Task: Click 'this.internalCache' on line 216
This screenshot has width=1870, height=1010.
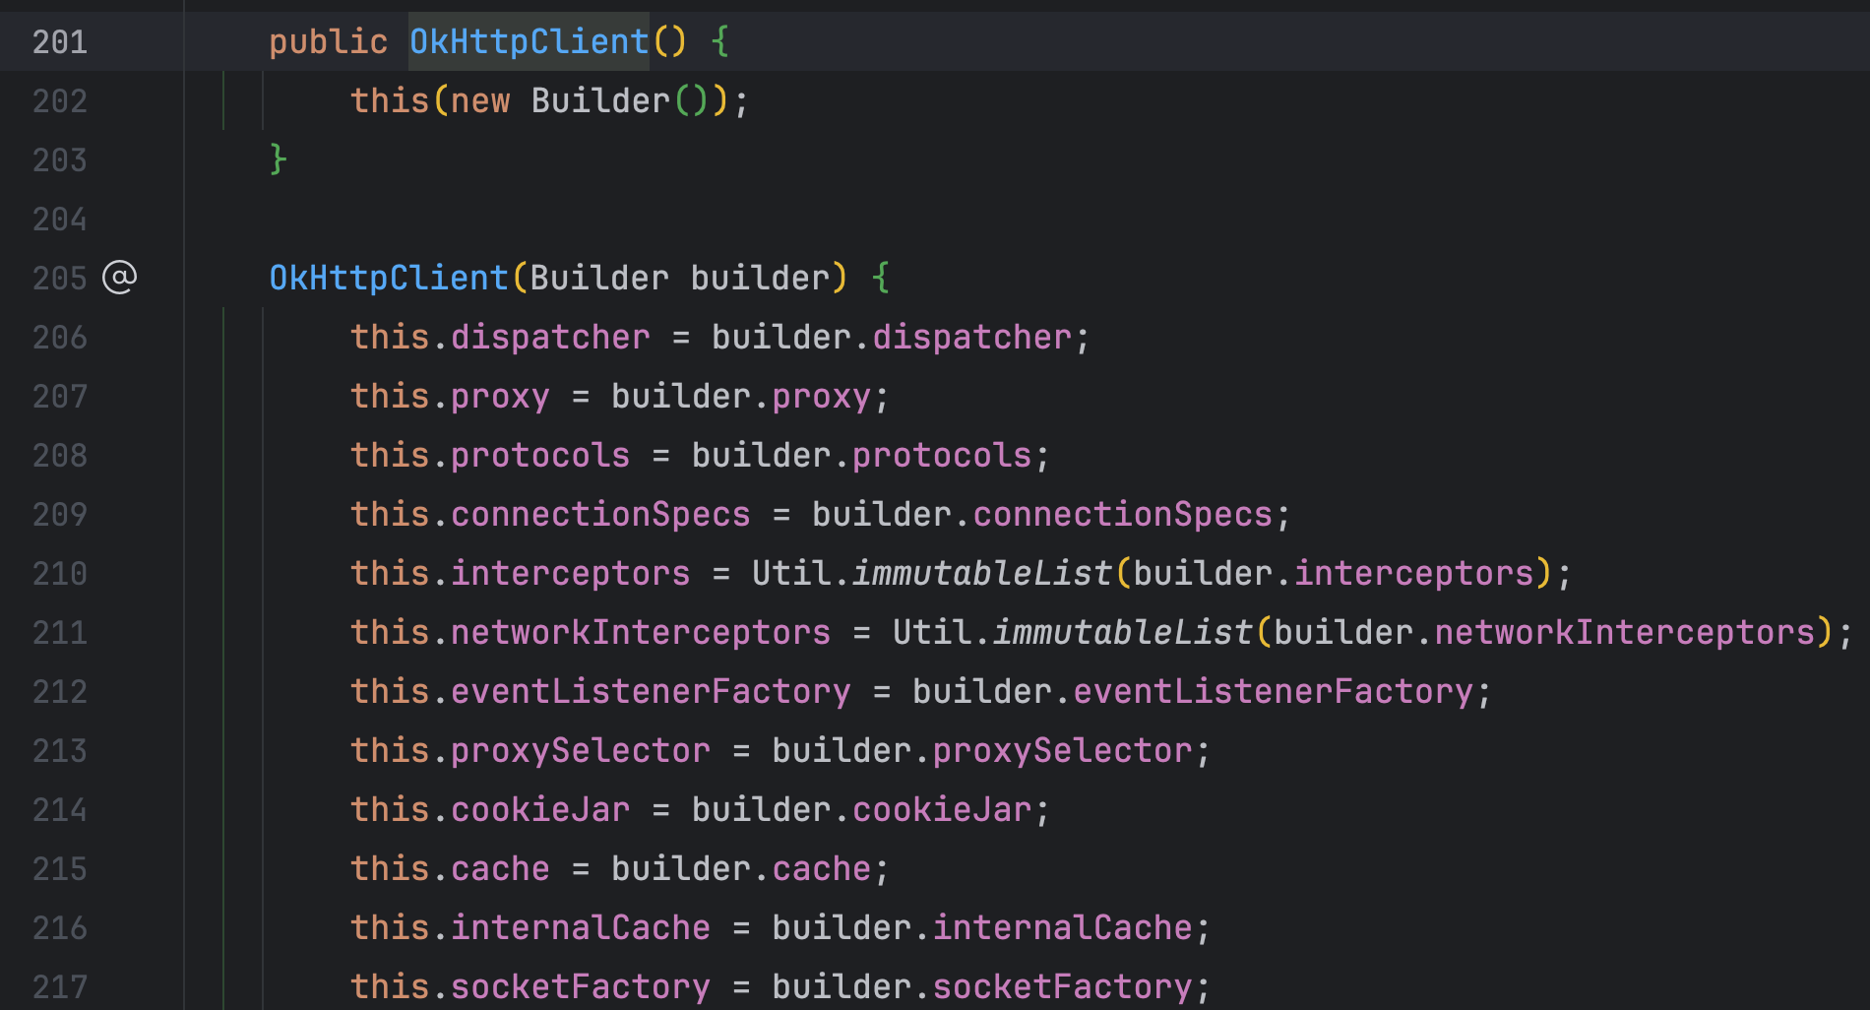Action: click(x=530, y=927)
